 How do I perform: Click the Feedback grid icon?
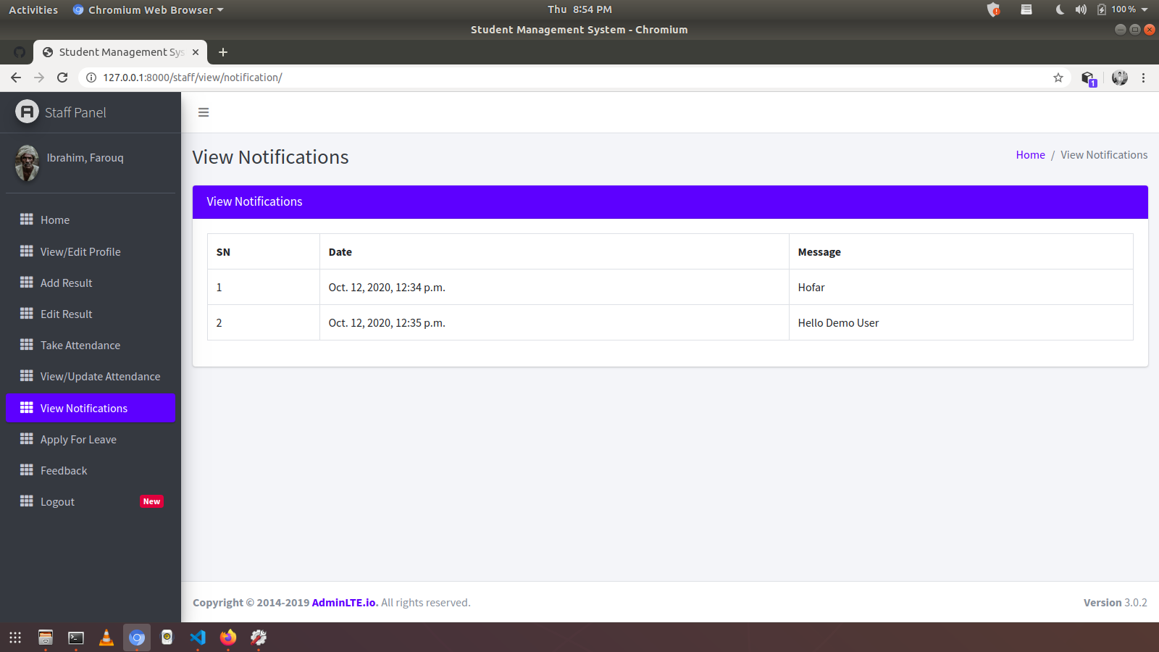coord(27,470)
